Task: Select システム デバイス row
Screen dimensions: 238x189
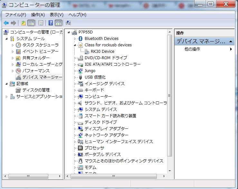Action: click(x=100, y=109)
